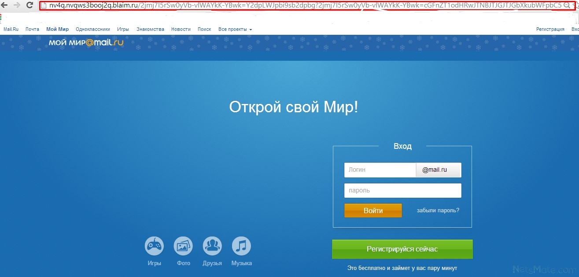Go to Почта in top navigation

tap(32, 29)
